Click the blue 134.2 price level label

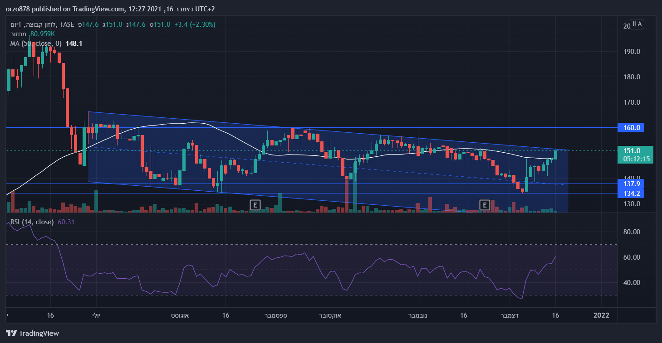click(631, 193)
